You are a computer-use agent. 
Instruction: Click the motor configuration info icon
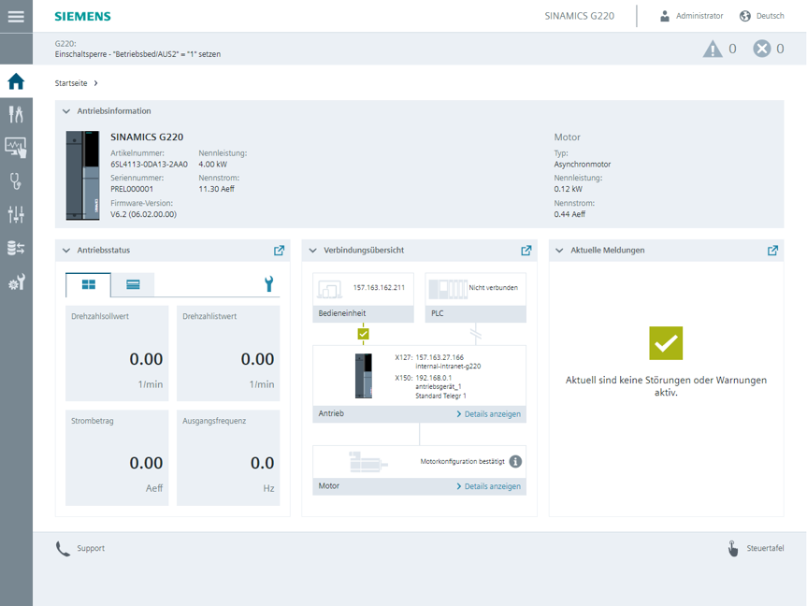click(x=515, y=461)
